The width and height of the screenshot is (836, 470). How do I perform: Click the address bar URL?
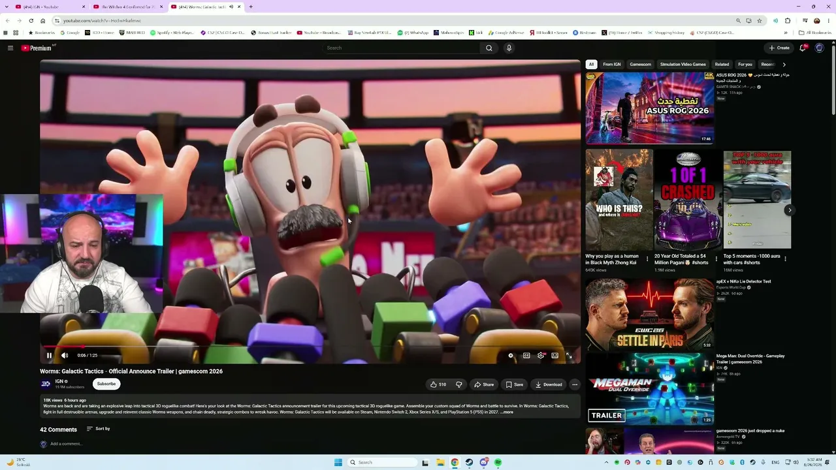(103, 21)
